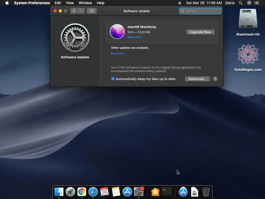Viewport: 265px width, 199px height.
Task: Open Terminal from the Dock
Action: (167, 192)
